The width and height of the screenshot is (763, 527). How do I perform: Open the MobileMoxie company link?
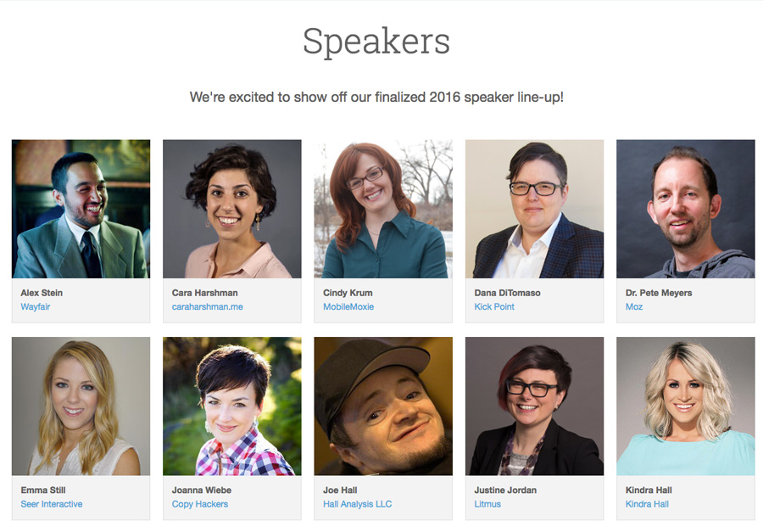pos(348,307)
